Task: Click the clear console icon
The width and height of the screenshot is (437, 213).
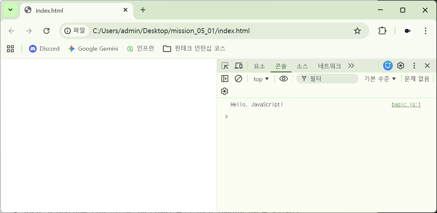Action: [238, 79]
